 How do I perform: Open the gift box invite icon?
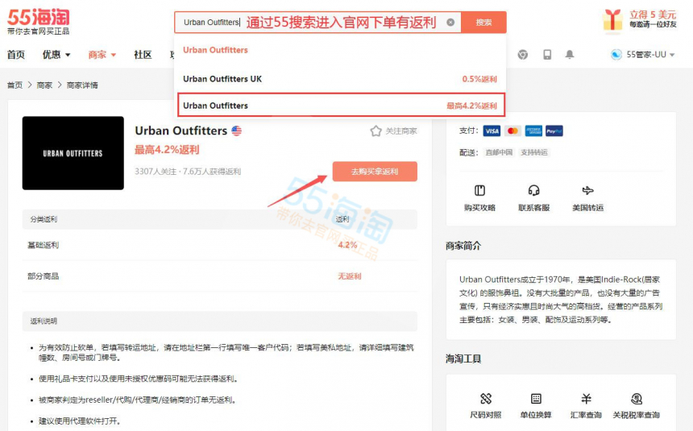point(612,21)
